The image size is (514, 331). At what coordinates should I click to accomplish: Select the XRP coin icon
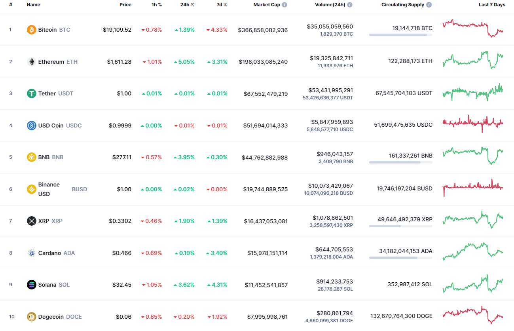[x=31, y=221]
